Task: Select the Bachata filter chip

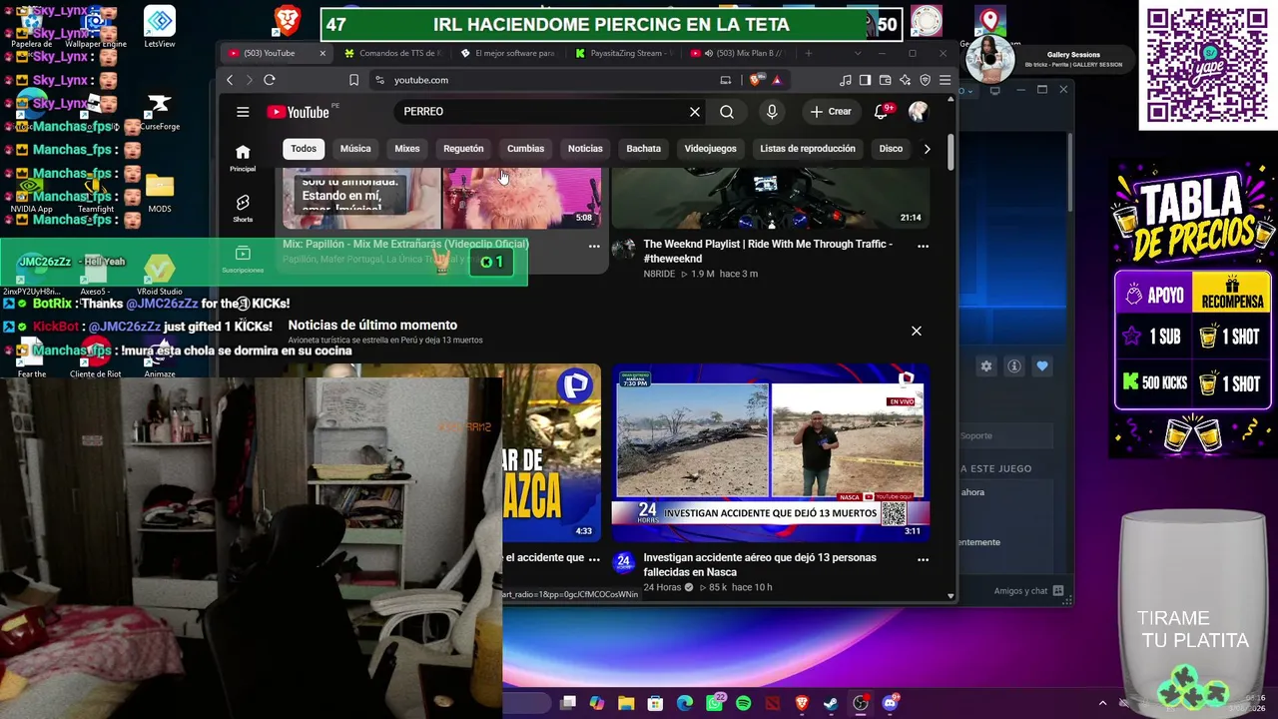Action: tap(644, 149)
